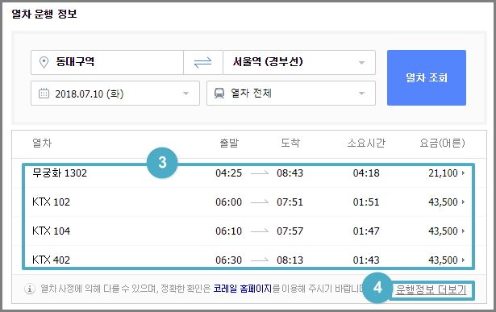Viewport: 496px width, 312px height.
Task: Click the 도착 column header
Action: 290,143
